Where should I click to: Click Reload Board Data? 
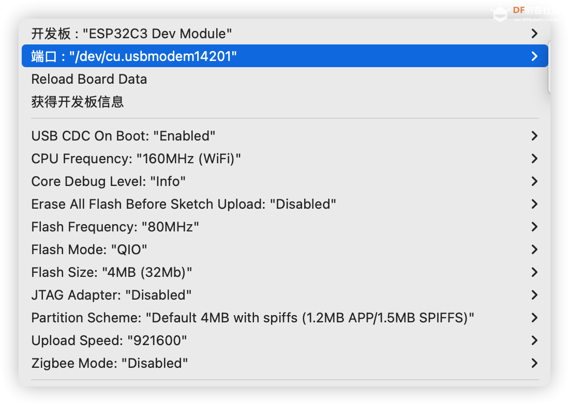click(89, 80)
